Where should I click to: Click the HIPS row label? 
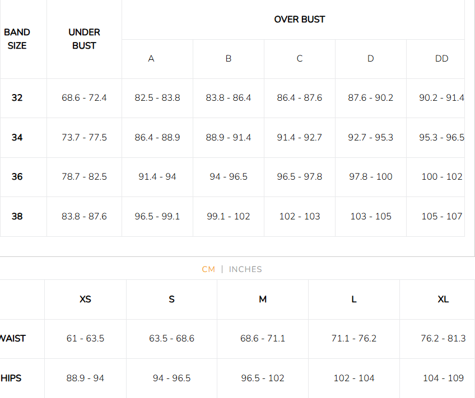pos(11,378)
